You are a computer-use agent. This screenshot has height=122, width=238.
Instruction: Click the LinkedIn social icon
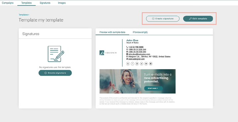coord(128,64)
